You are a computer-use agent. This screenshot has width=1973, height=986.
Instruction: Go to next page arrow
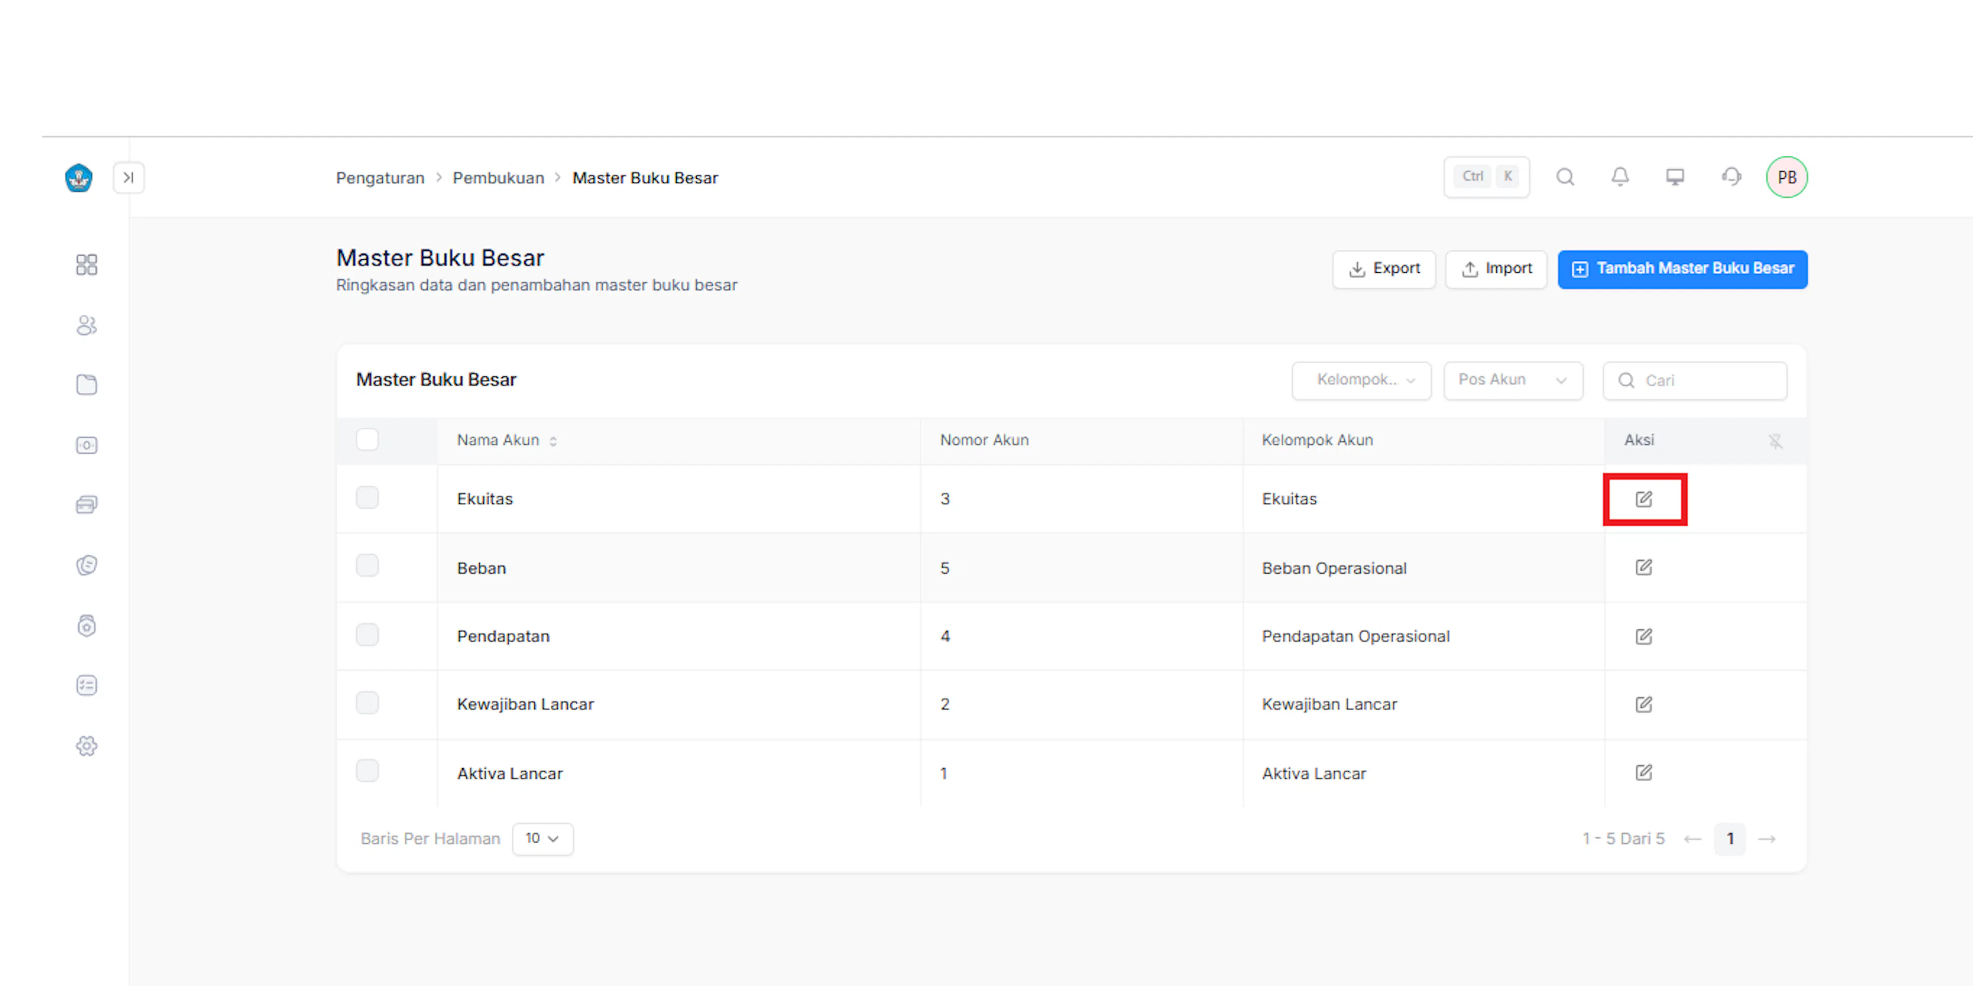pos(1767,839)
